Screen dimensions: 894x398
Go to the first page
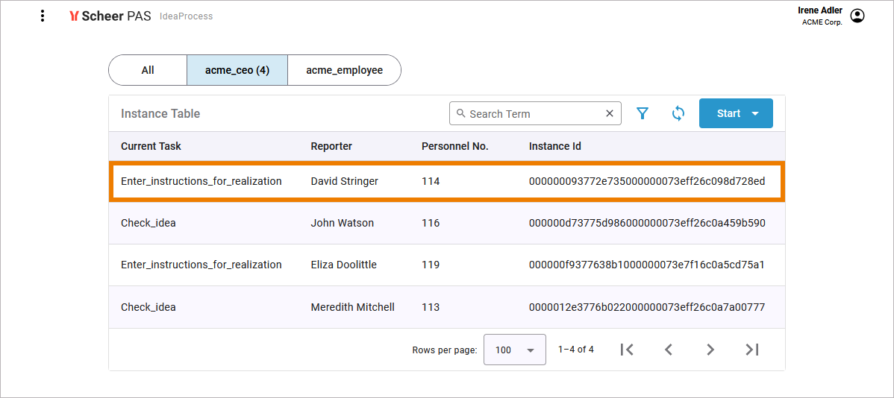(x=627, y=350)
